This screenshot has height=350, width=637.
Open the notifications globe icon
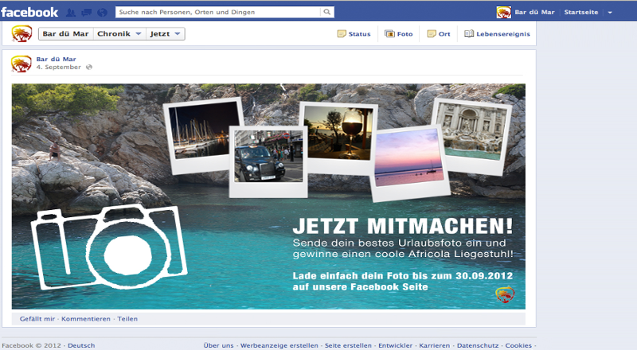[103, 13]
